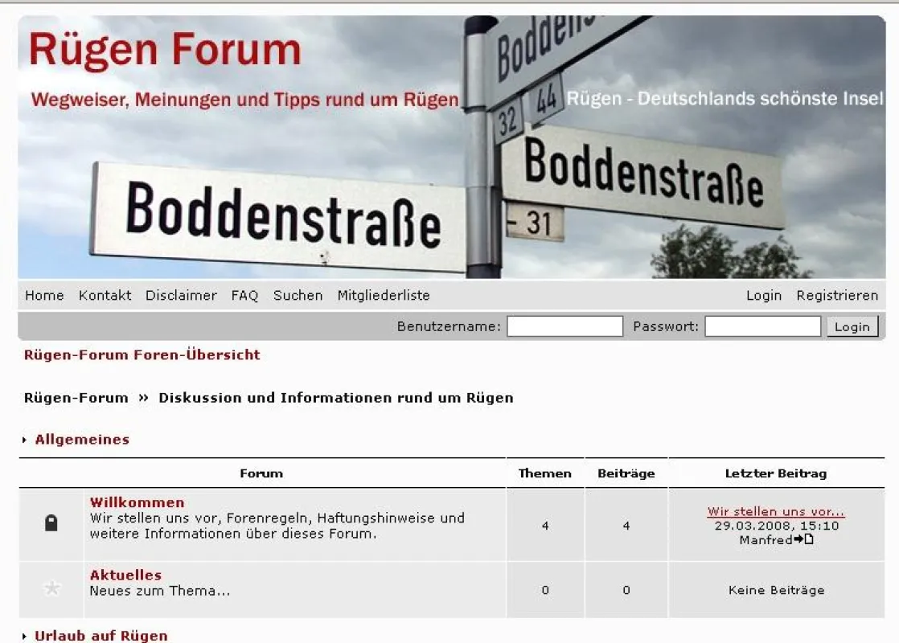Expand the Urlaub auf Rügen category arrow
This screenshot has height=643, width=899.
(x=24, y=636)
